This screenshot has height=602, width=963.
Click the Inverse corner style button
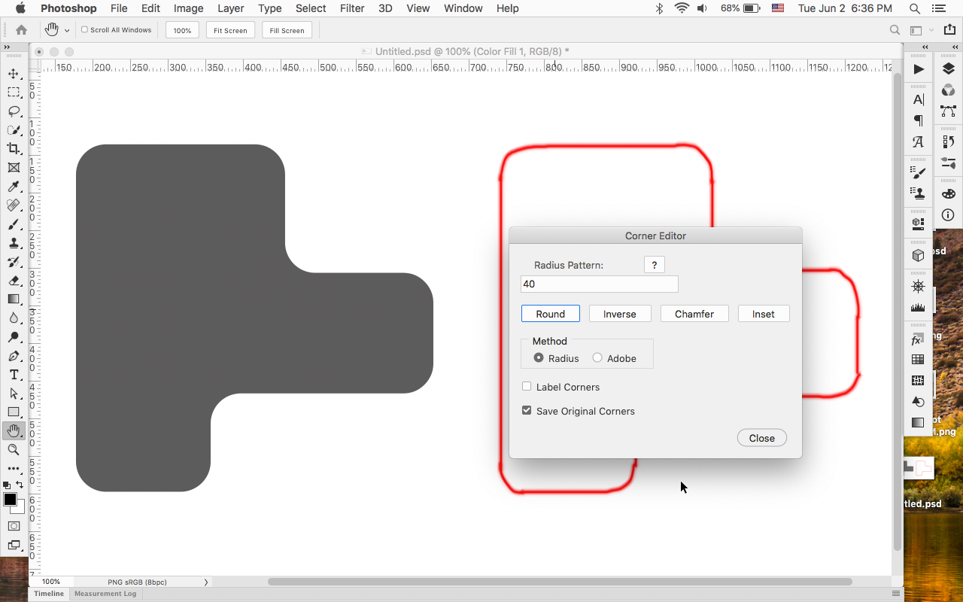[x=620, y=313]
